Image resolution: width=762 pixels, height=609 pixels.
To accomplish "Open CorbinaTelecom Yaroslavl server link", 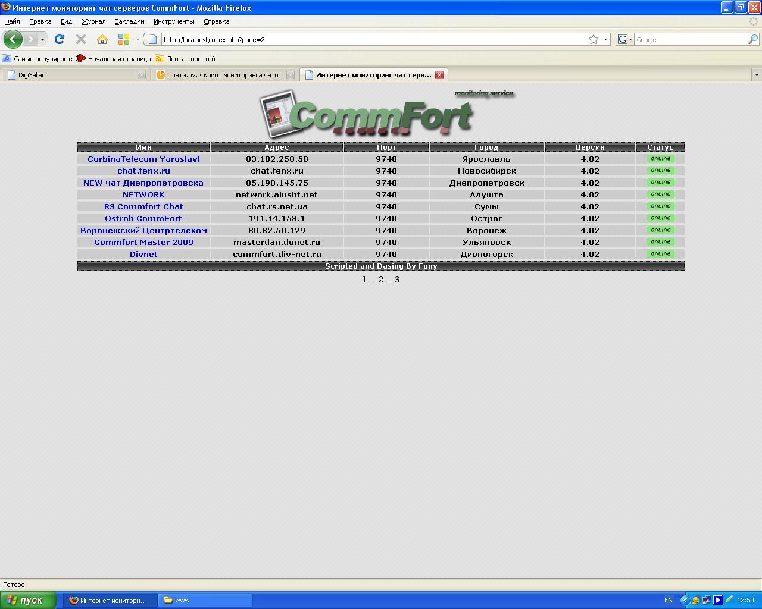I will coord(143,159).
